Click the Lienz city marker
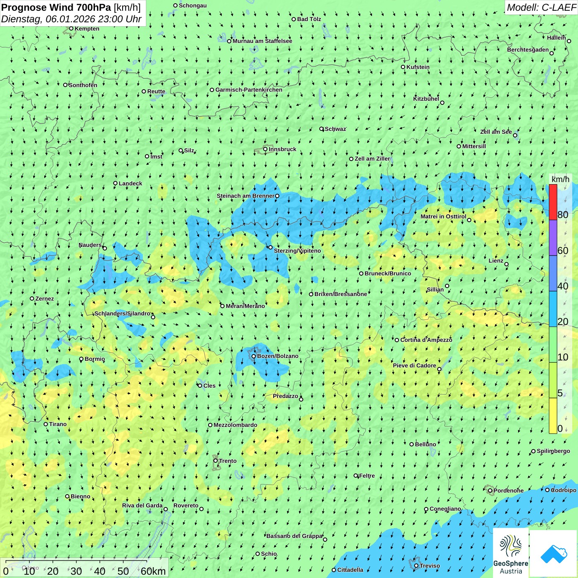578x578 pixels. tap(507, 264)
